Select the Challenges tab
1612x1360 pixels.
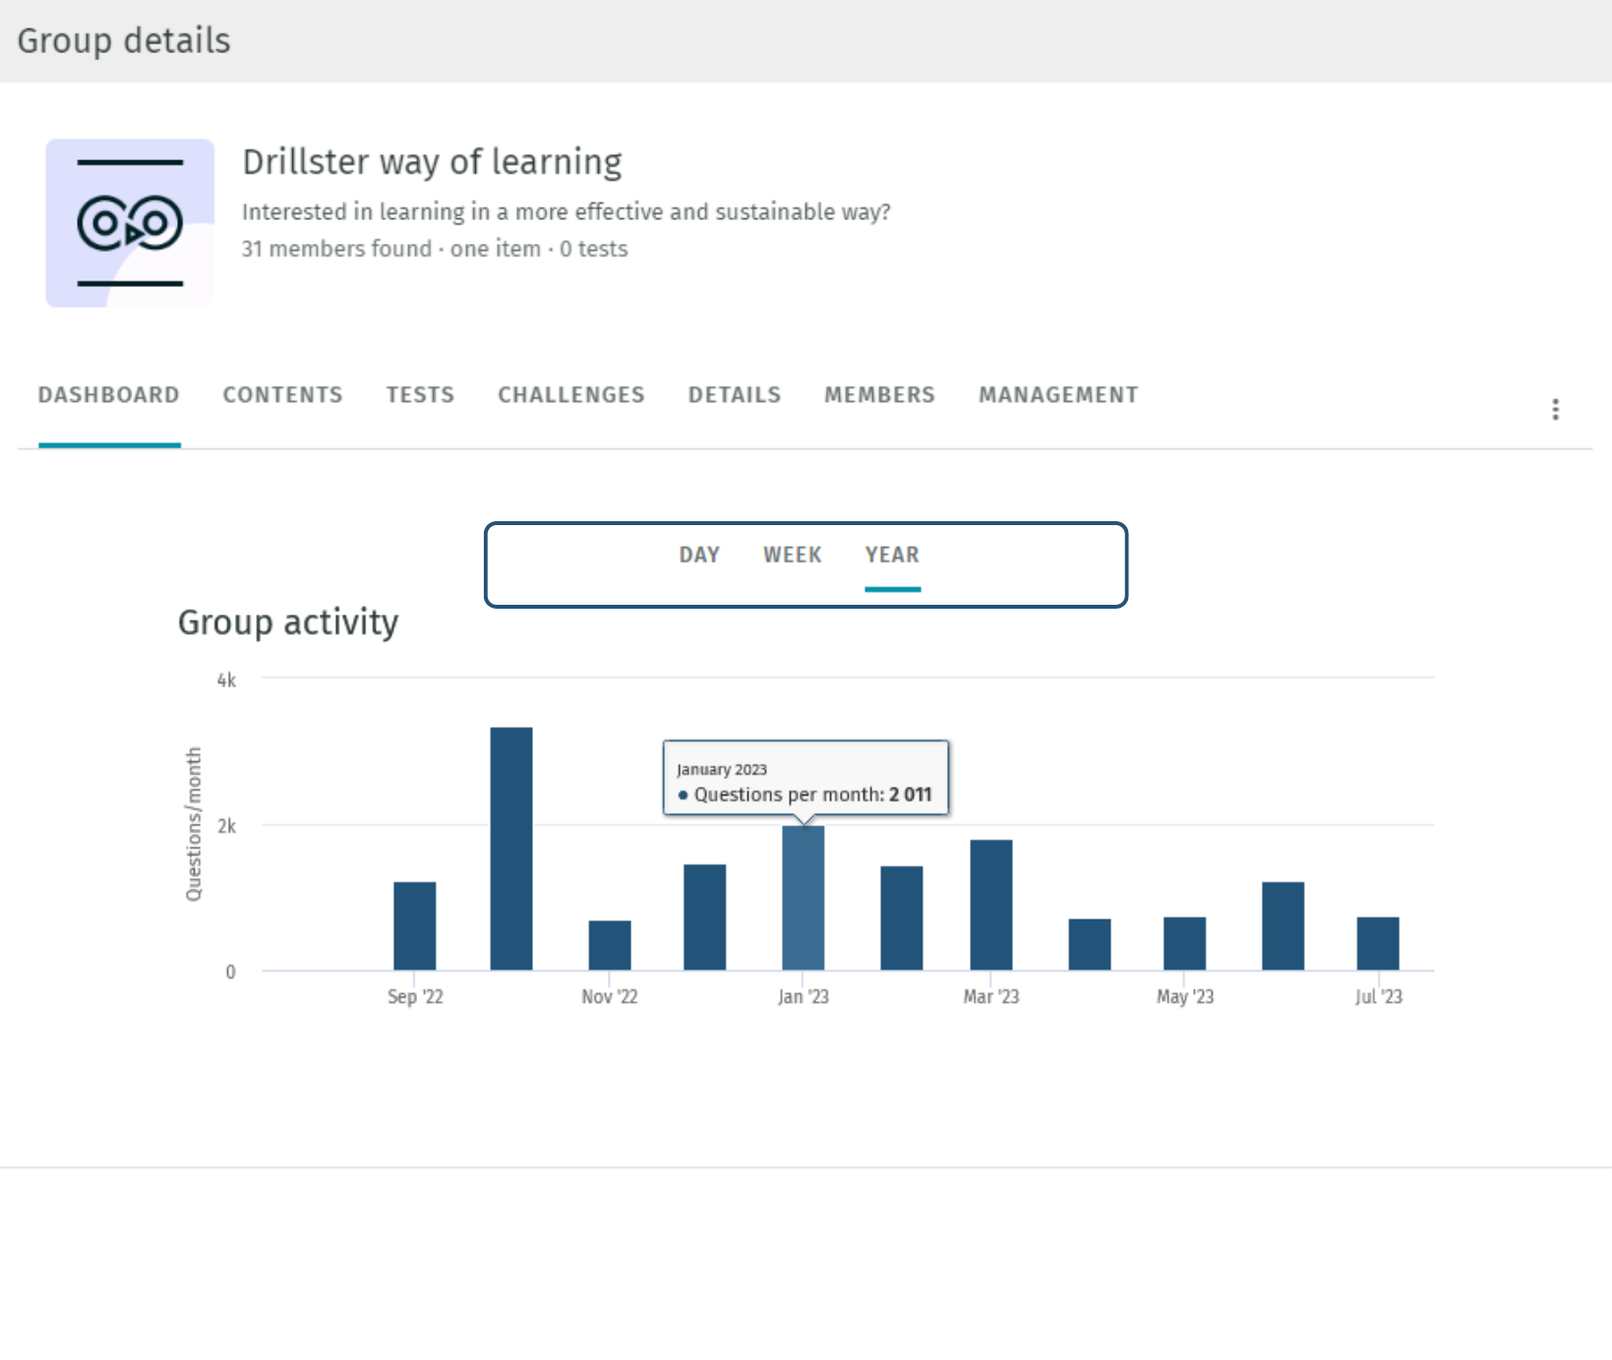pos(571,395)
